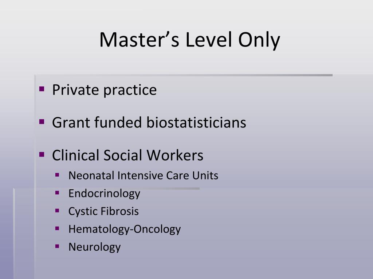Viewport: 373px width, 279px height.
Task: Click the bullet beside Hematology-Oncology
Action: [57, 229]
